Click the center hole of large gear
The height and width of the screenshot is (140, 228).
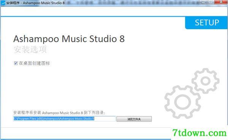[x=182, y=102]
